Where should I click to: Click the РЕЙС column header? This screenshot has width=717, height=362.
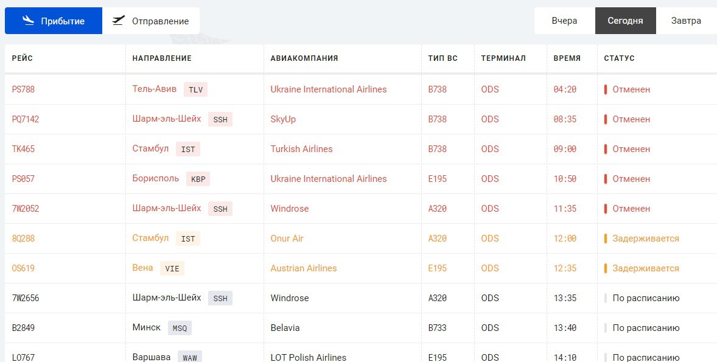[23, 58]
